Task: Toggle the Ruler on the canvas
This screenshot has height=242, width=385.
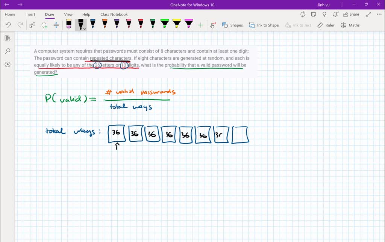Action: tap(326, 25)
